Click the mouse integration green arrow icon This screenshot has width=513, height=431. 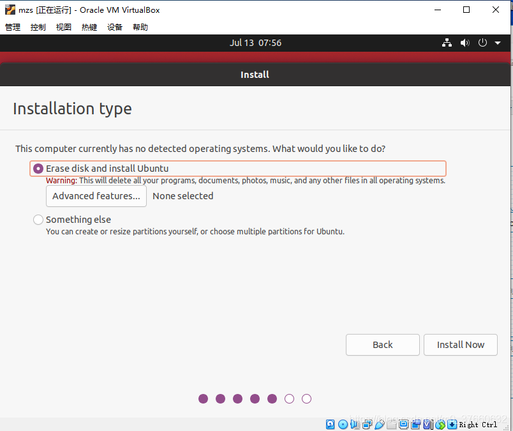click(440, 425)
